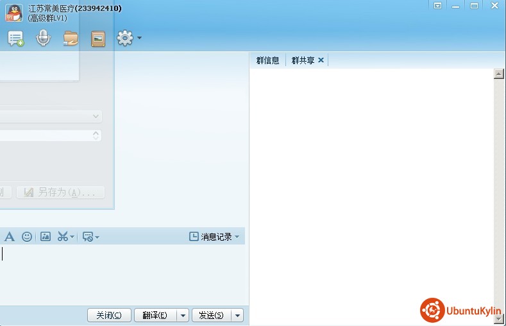Image resolution: width=506 pixels, height=326 pixels.
Task: Click inside the message input box
Action: 122,273
